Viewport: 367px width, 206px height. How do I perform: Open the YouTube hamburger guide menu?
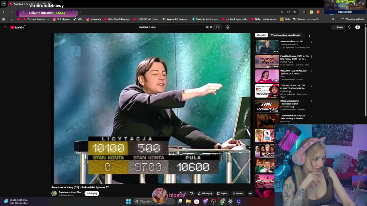coord(5,27)
